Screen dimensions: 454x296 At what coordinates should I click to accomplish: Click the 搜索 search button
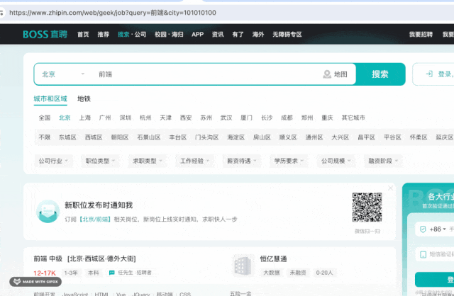coord(380,74)
